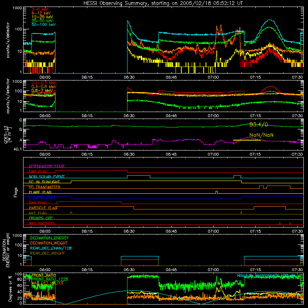The image size is (308, 308).
Task: Click the "DECIMATION ENERGY or weight" axis label
Action: pos(6,250)
